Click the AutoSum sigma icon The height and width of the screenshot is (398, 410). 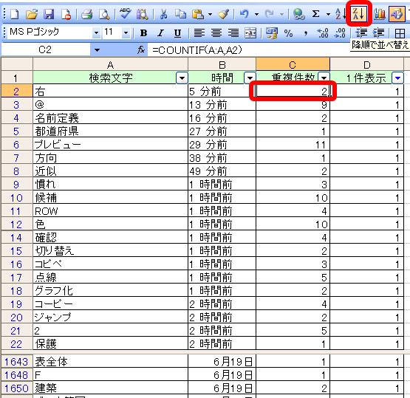click(316, 13)
